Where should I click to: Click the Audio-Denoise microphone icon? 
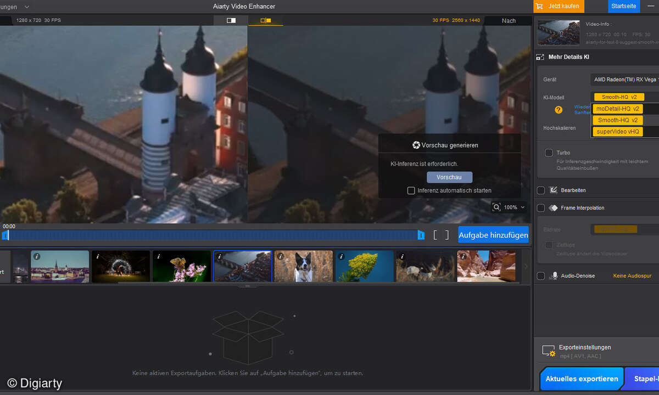tap(554, 276)
